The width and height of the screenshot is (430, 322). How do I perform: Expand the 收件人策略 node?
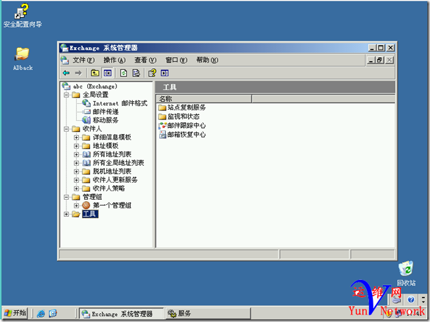pos(76,189)
